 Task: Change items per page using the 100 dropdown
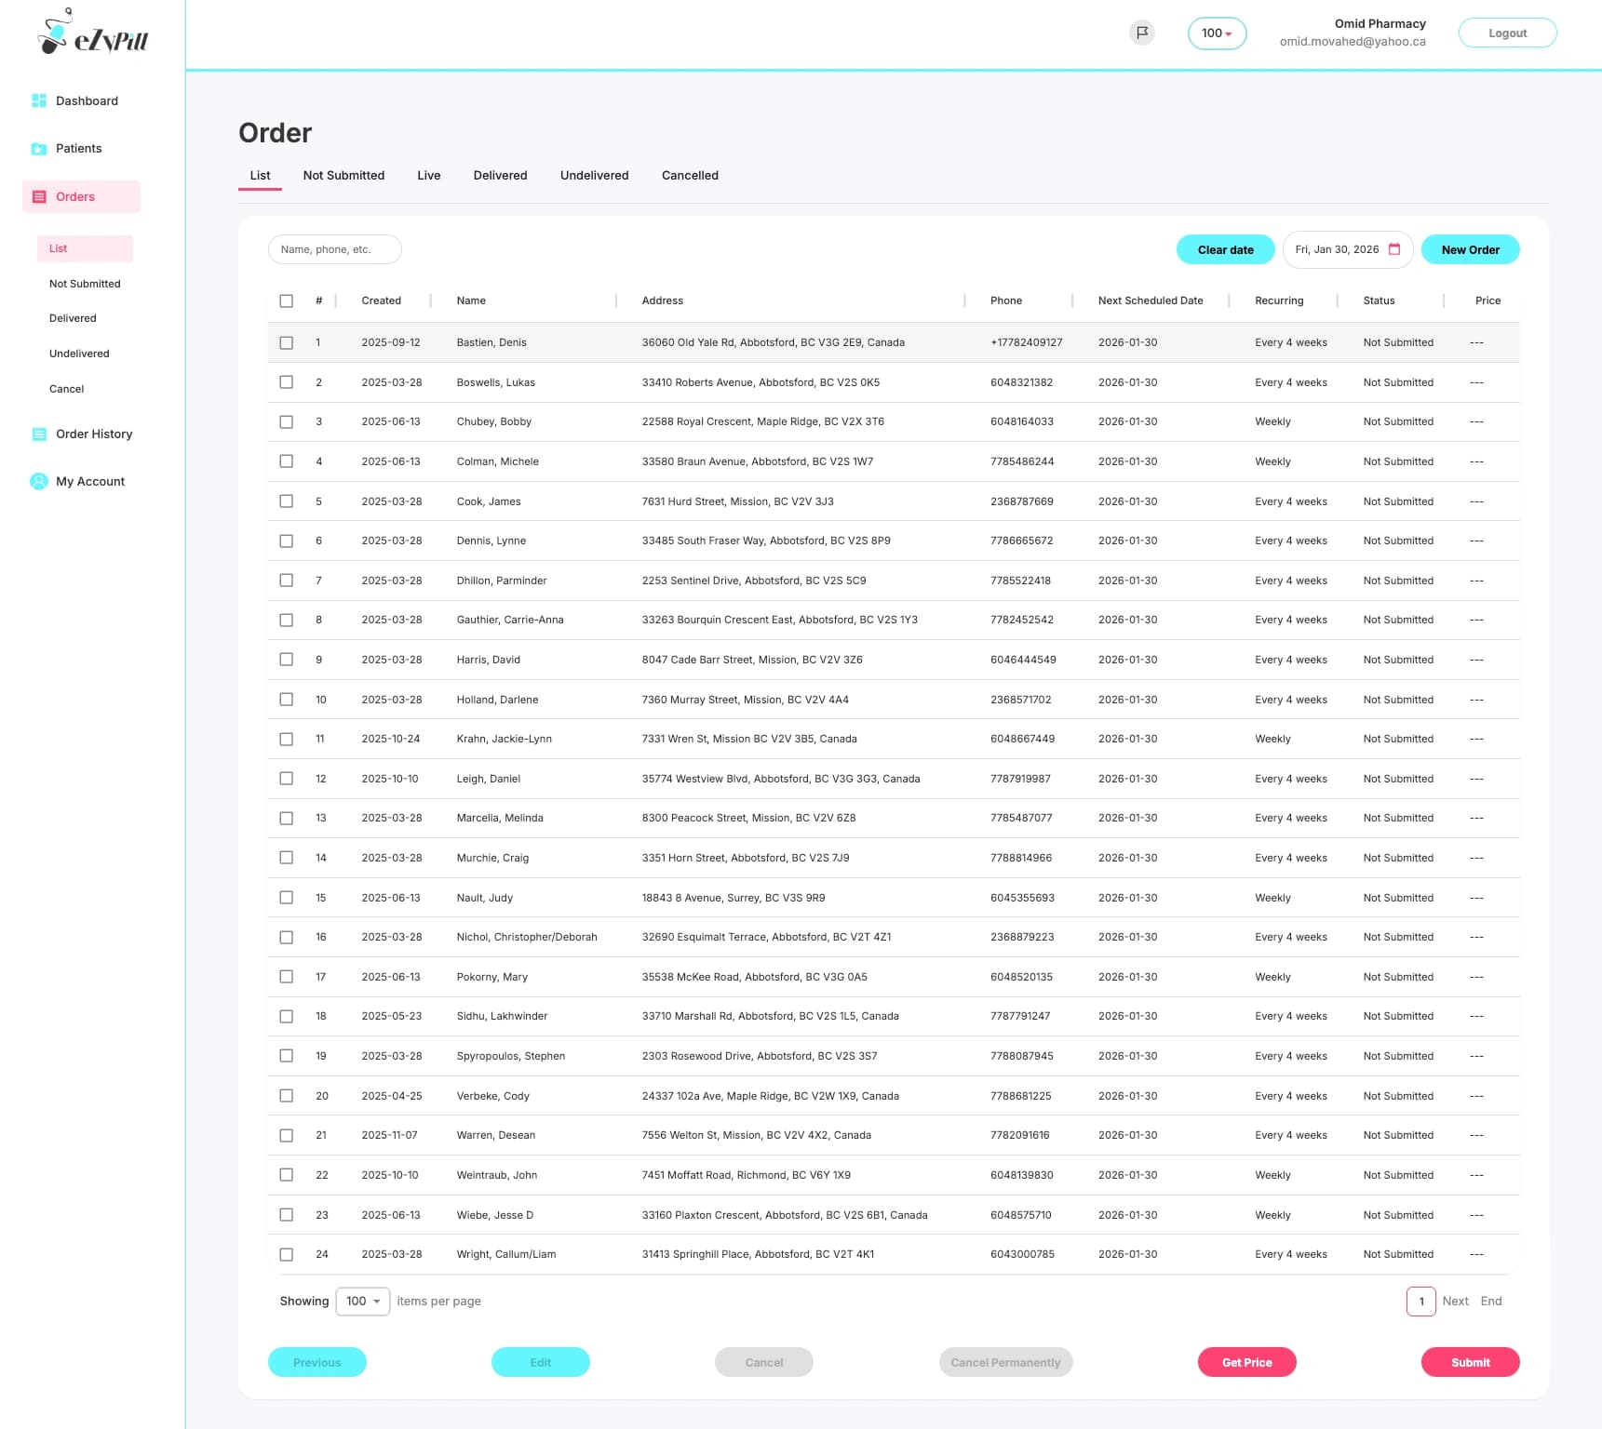pos(362,1301)
